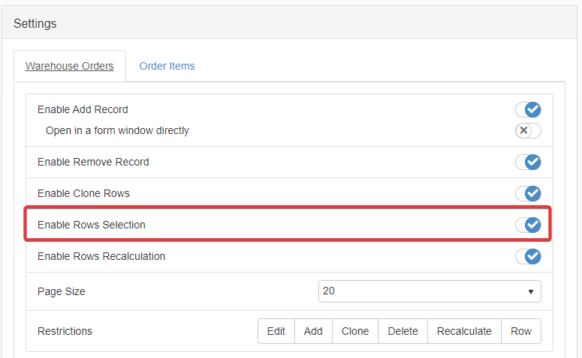The height and width of the screenshot is (358, 582).
Task: Switch to the Warehouse Orders tab
Action: click(70, 66)
